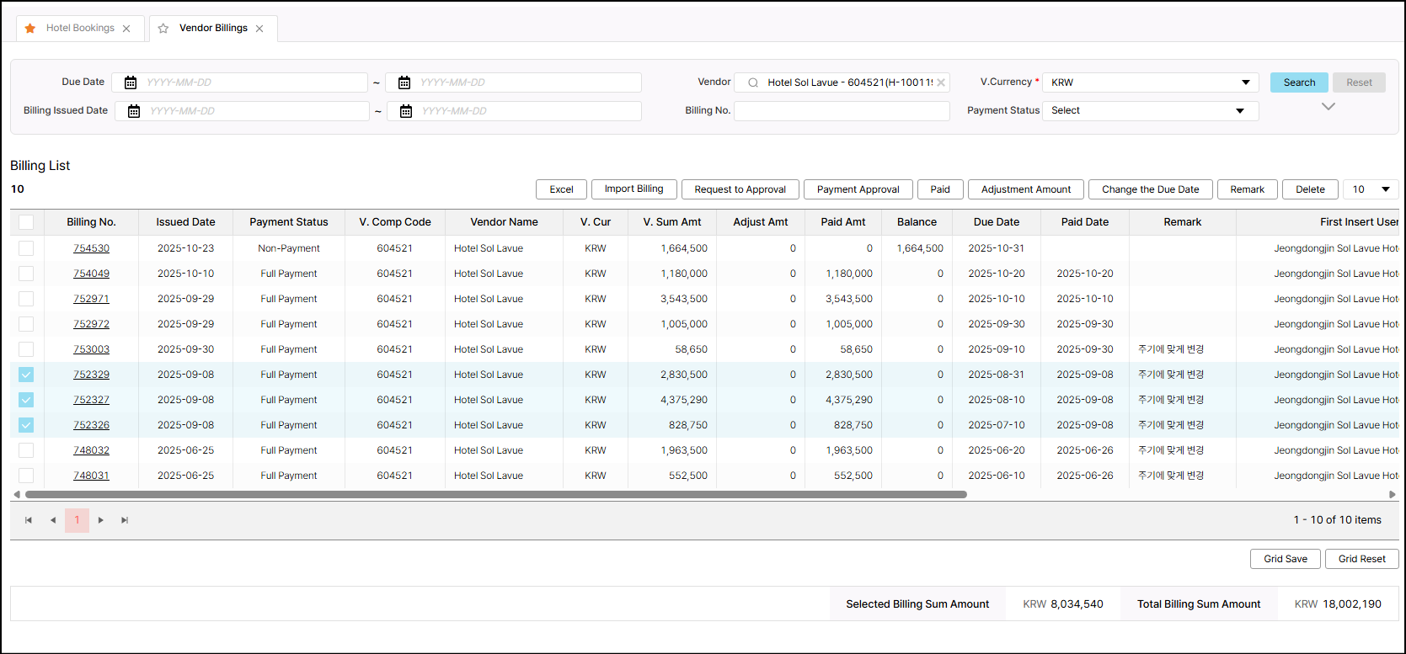Go to the first page of results
Image resolution: width=1406 pixels, height=654 pixels.
29,520
